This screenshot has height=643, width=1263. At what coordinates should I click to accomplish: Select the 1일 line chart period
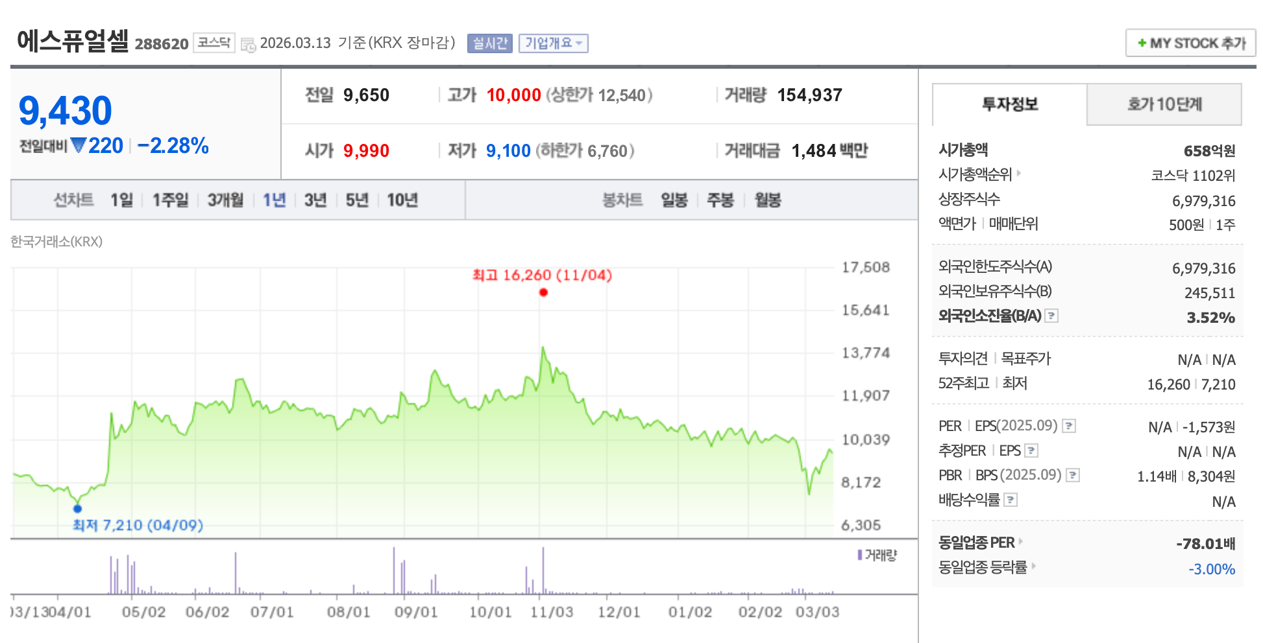click(x=121, y=200)
